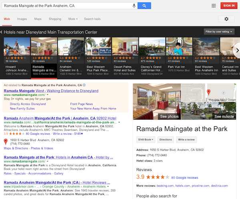Switch to the Maps tab
240x199 pixels.
[38, 19]
